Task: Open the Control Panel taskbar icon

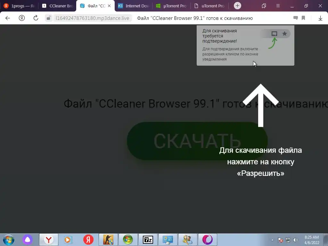Action: (x=168, y=240)
